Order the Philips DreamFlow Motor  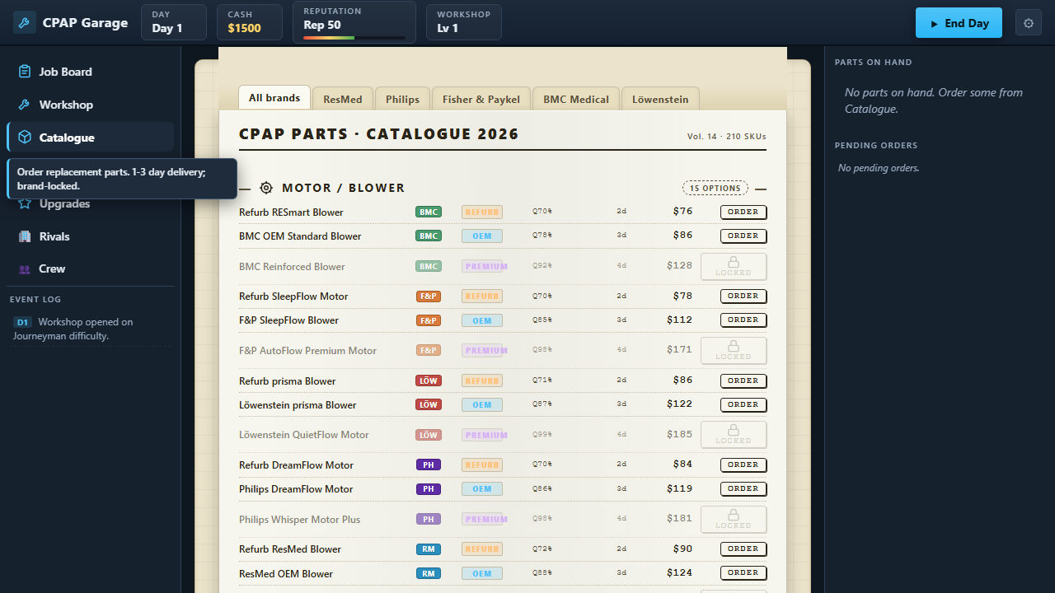pos(743,488)
